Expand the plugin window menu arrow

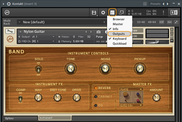pos(4,4)
